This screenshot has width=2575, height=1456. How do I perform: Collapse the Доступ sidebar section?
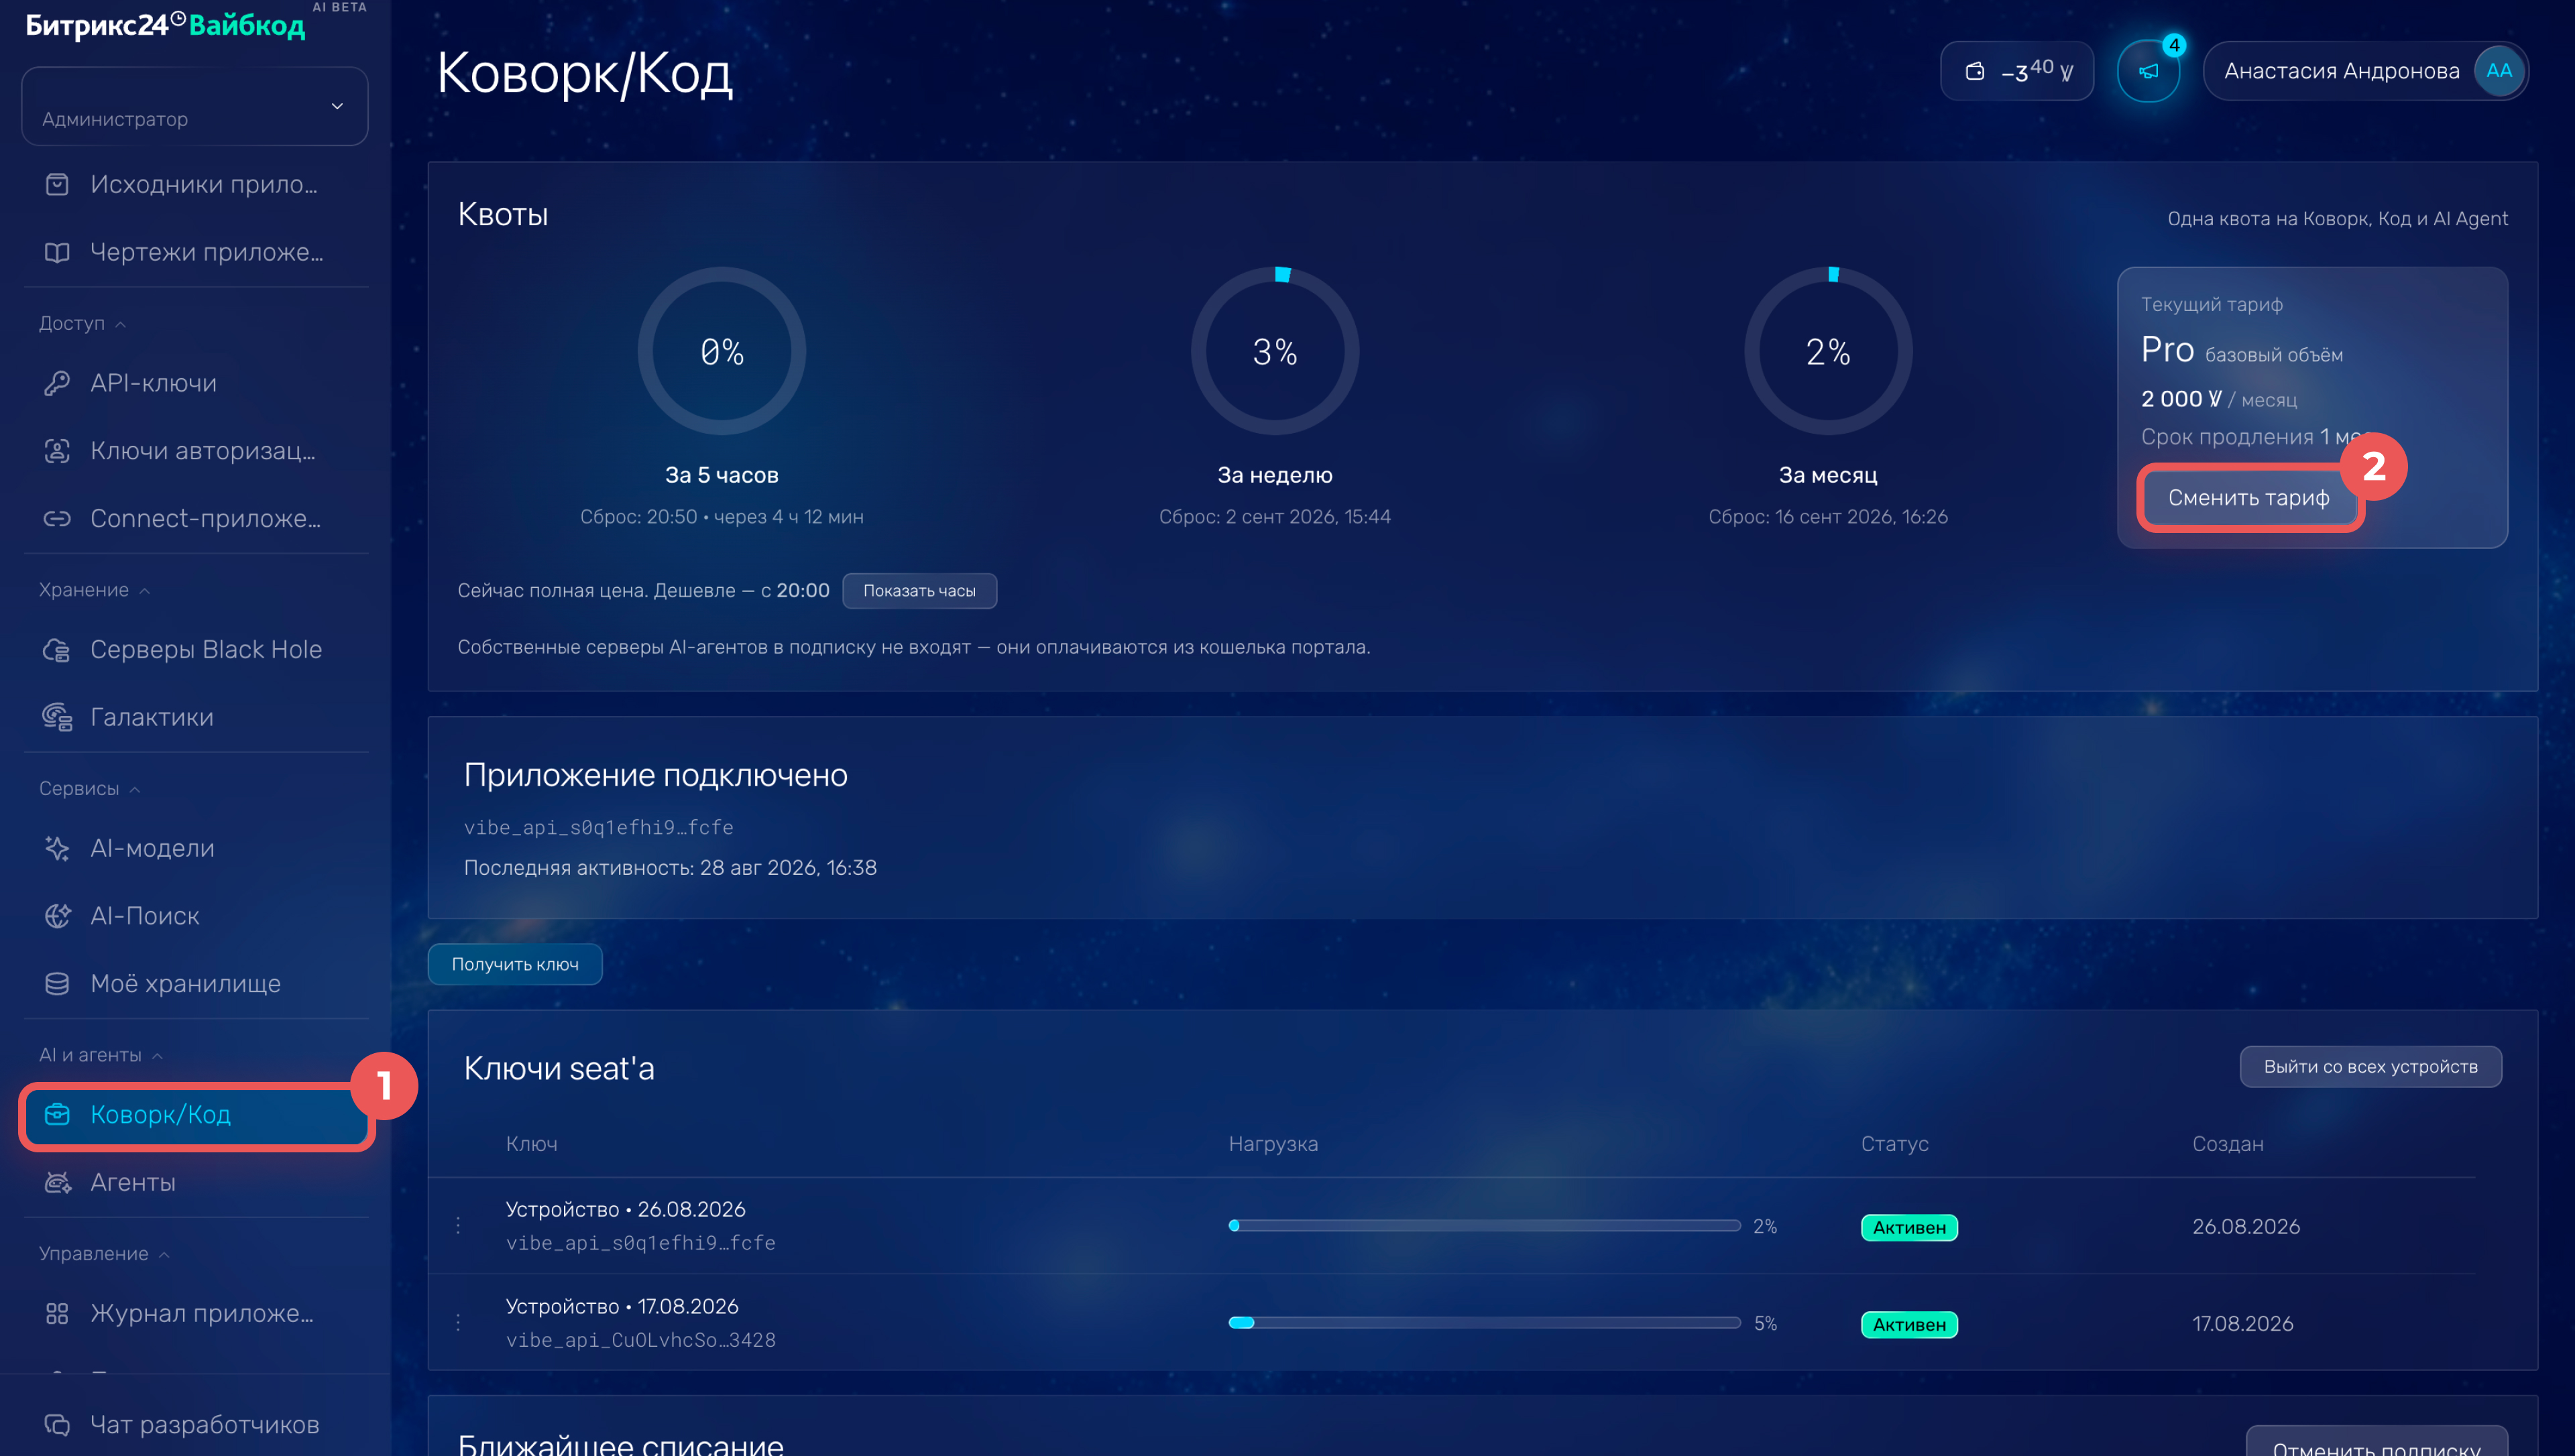pos(82,323)
